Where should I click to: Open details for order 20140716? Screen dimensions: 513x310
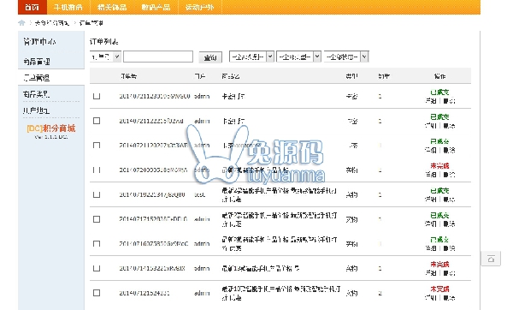(x=431, y=248)
